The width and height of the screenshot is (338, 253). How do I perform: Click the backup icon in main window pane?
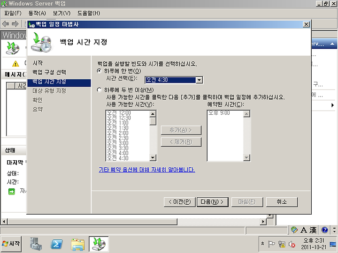click(x=13, y=48)
